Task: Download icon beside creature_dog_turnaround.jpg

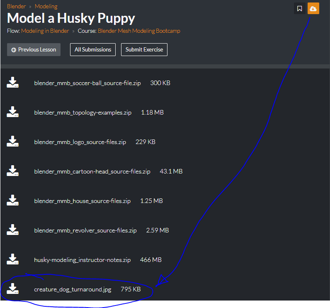Action: [x=12, y=288]
